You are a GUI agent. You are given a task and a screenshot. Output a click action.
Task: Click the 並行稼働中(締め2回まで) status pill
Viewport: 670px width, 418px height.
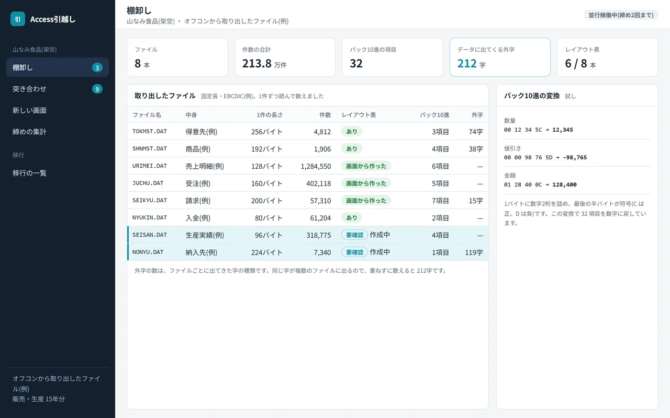coord(621,15)
